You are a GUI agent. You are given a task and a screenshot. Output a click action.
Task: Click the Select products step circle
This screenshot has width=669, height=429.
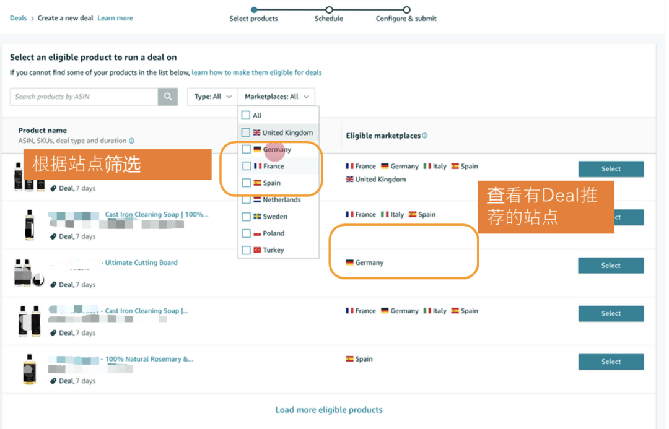[254, 10]
